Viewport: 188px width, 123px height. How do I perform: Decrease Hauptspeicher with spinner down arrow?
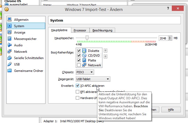pyautogui.click(x=170, y=39)
